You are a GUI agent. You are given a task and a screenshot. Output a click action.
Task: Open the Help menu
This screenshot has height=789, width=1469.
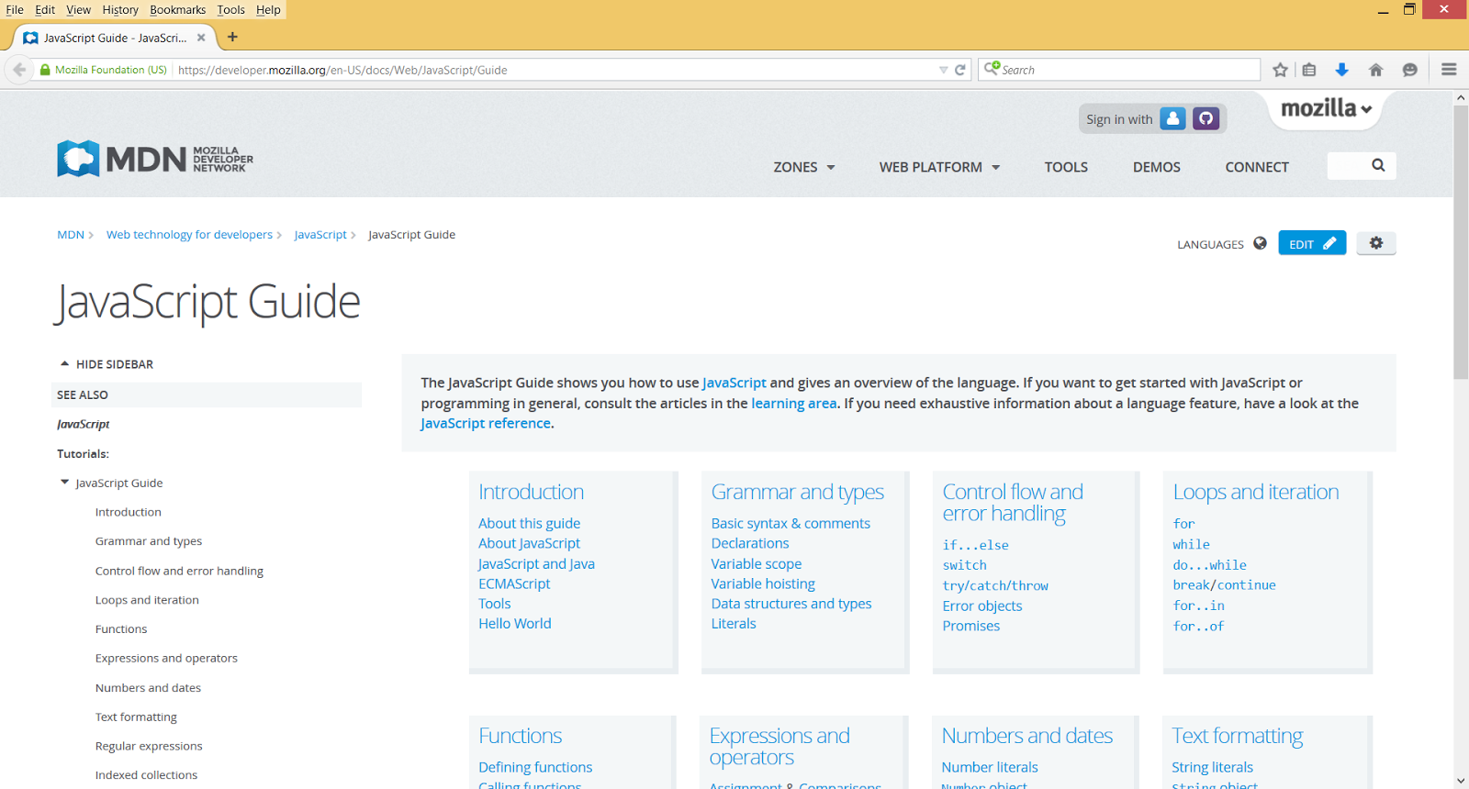[268, 9]
